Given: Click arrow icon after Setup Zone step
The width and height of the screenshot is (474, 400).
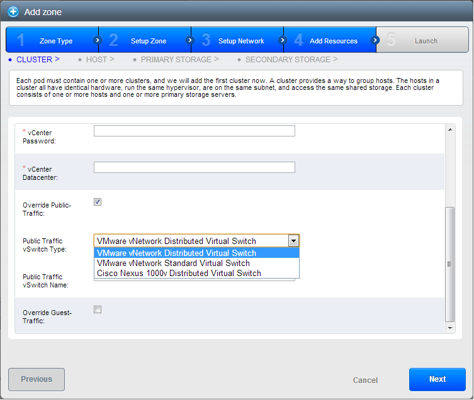Looking at the screenshot, I should [189, 40].
